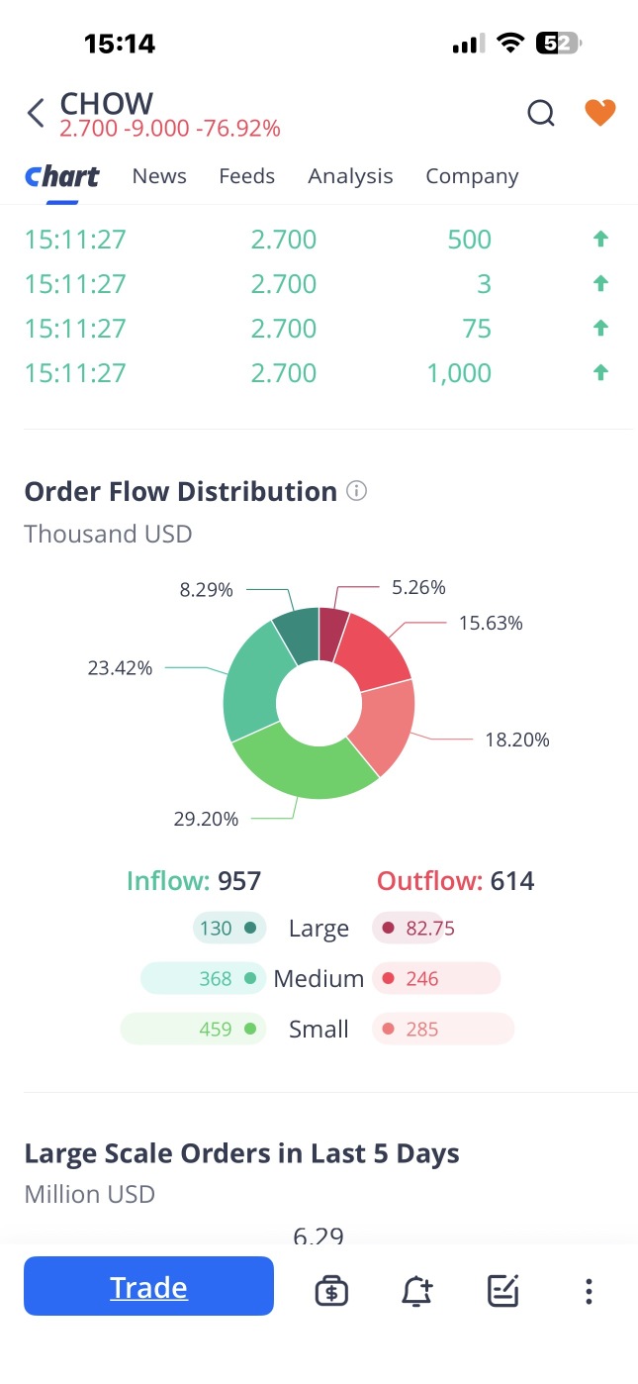638x1384 pixels.
Task: Open the Company tab
Action: (x=472, y=176)
